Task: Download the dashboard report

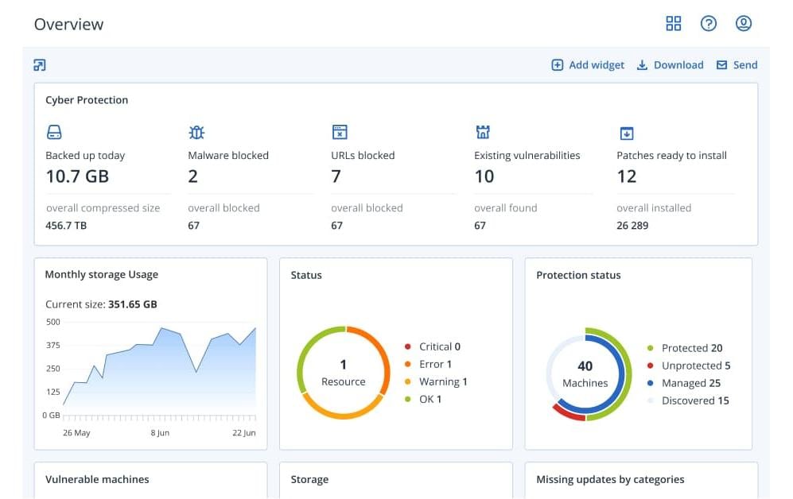Action: tap(670, 65)
